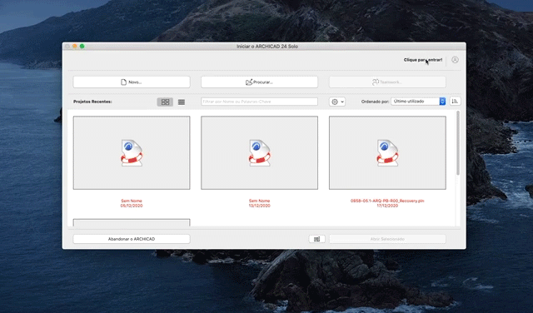The width and height of the screenshot is (533, 313).
Task: Click the partially visible fourth project thumbnail
Action: coord(132,222)
